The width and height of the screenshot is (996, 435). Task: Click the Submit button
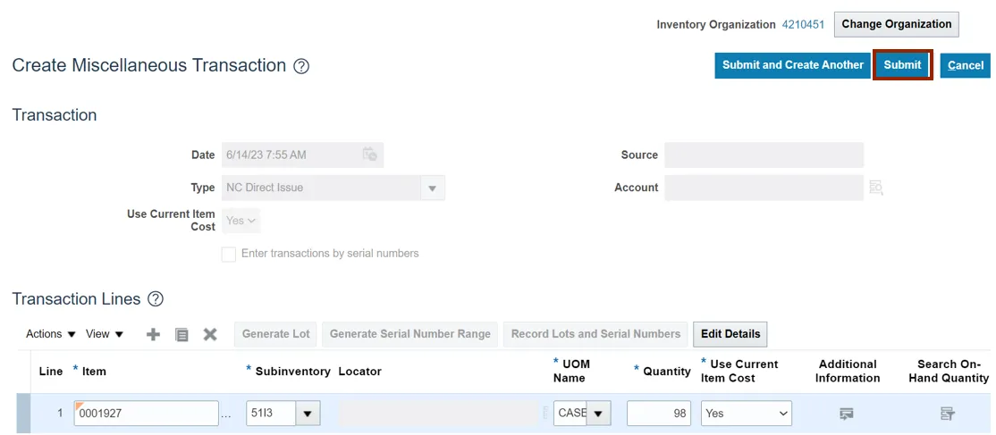point(902,65)
